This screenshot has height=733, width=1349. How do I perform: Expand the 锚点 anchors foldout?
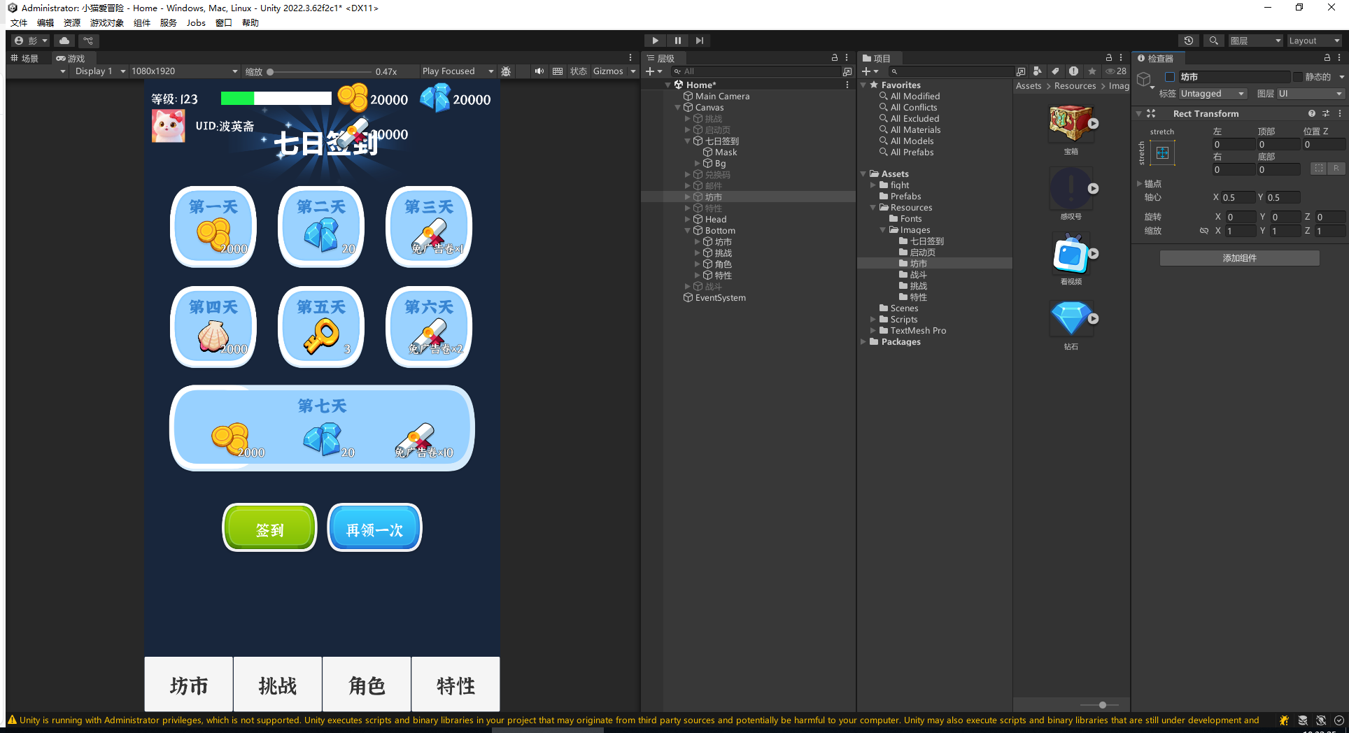point(1140,184)
